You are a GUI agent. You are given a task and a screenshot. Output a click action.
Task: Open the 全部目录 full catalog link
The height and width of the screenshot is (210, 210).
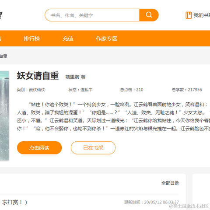click(x=170, y=183)
